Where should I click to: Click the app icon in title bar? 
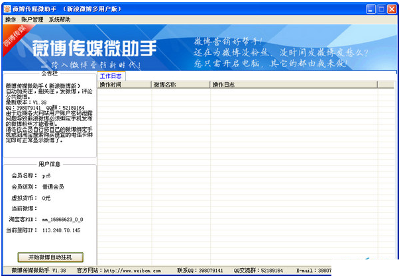6,9
